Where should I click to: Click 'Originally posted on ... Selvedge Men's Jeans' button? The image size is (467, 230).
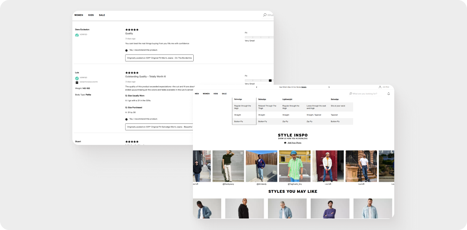159,127
